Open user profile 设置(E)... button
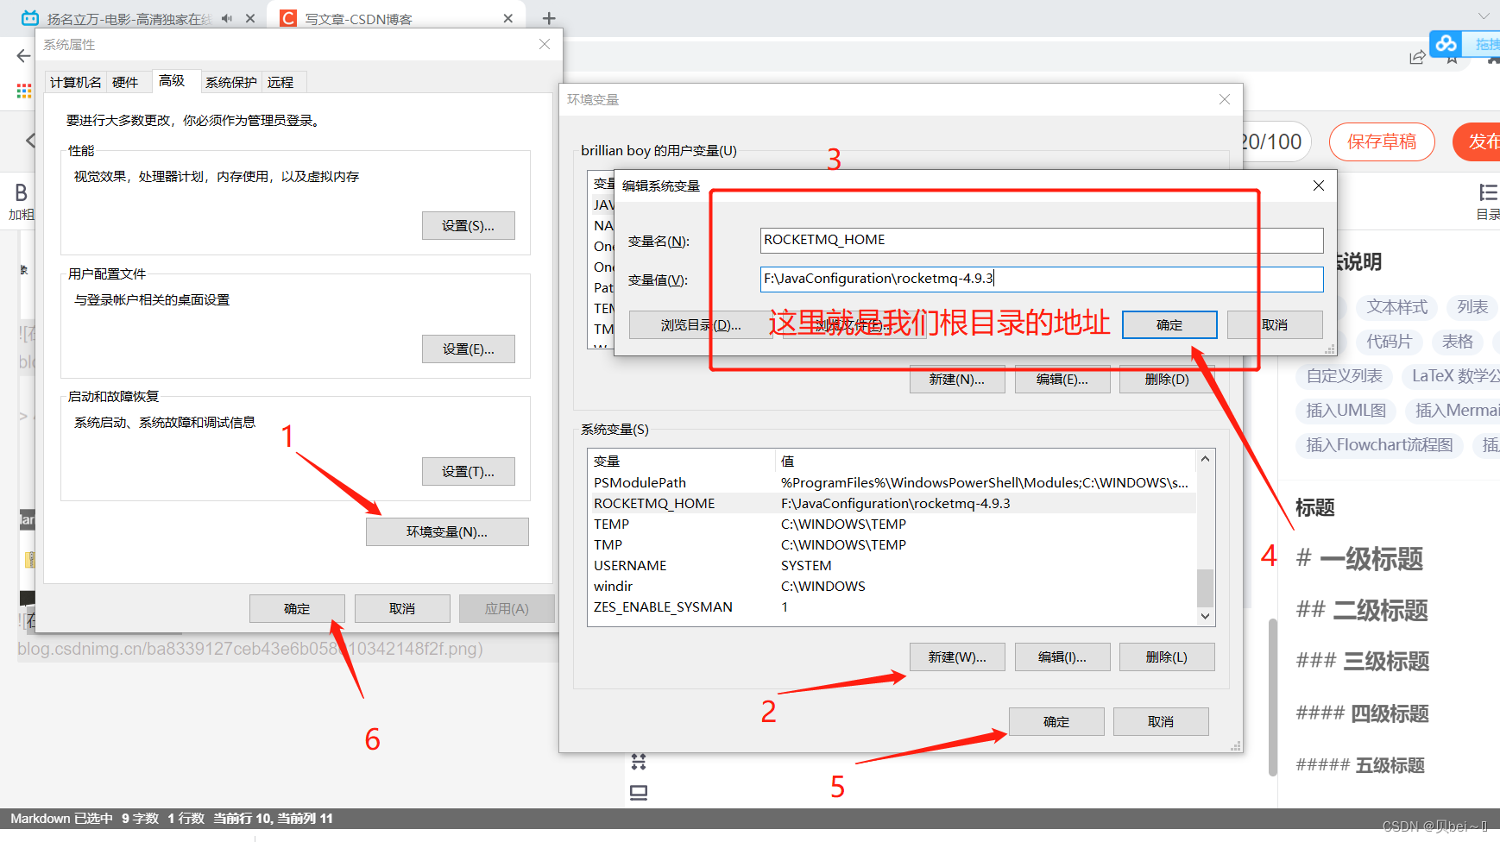The width and height of the screenshot is (1500, 842). pos(469,349)
